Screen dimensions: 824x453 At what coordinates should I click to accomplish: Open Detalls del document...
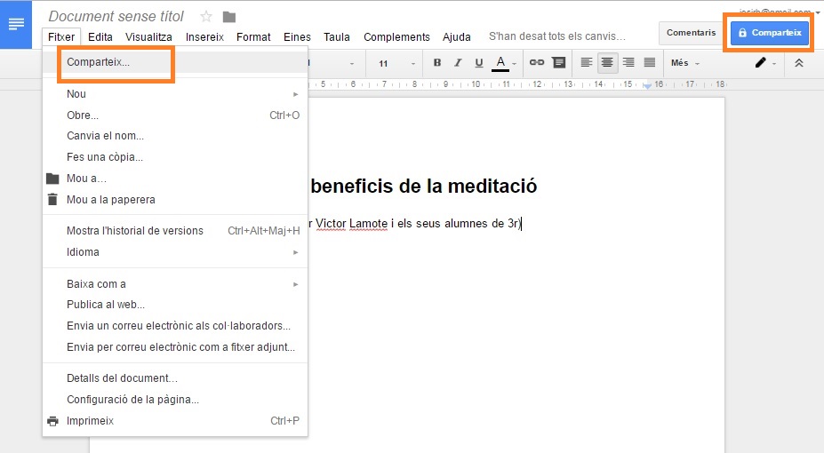pyautogui.click(x=175, y=378)
